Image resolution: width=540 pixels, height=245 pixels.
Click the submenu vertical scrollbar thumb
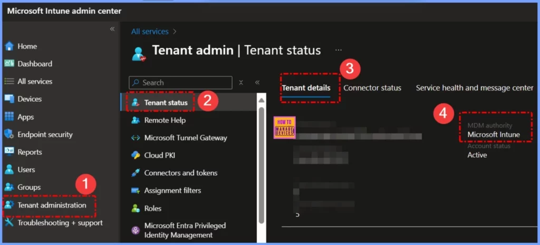coord(262,165)
